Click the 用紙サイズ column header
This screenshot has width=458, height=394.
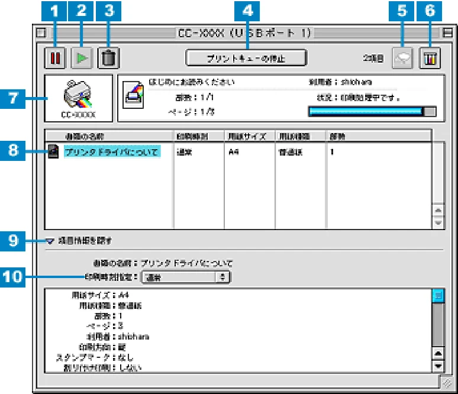coord(250,136)
